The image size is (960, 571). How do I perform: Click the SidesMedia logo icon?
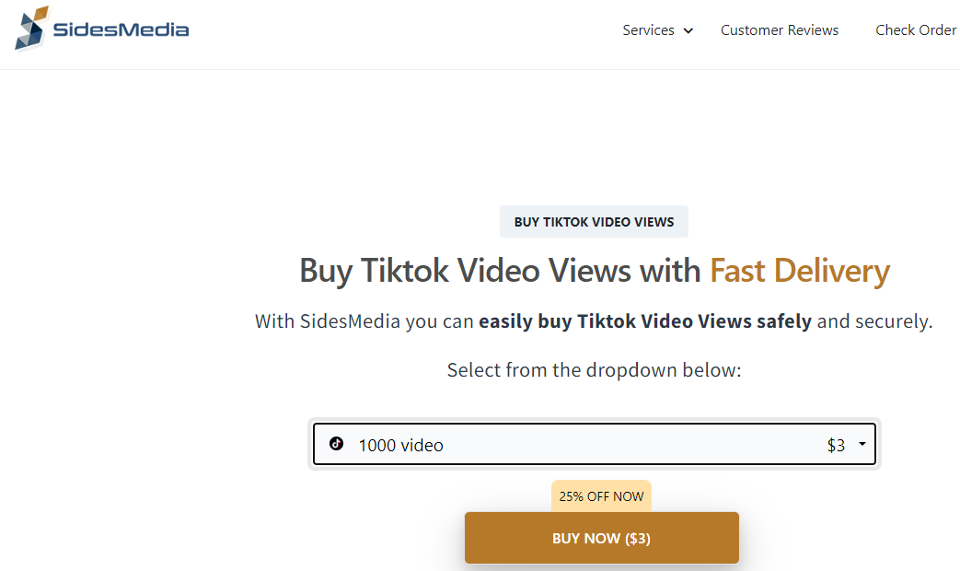[x=32, y=29]
